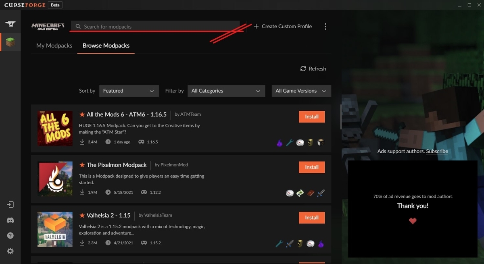Open the All the Mods 6 title
Viewport: 484px width, 264px height.
tap(126, 114)
